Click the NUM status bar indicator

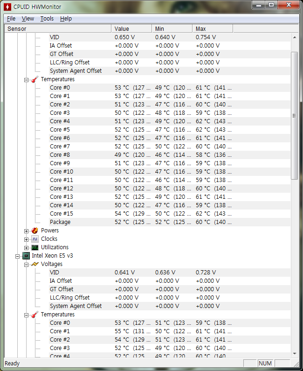point(265,364)
